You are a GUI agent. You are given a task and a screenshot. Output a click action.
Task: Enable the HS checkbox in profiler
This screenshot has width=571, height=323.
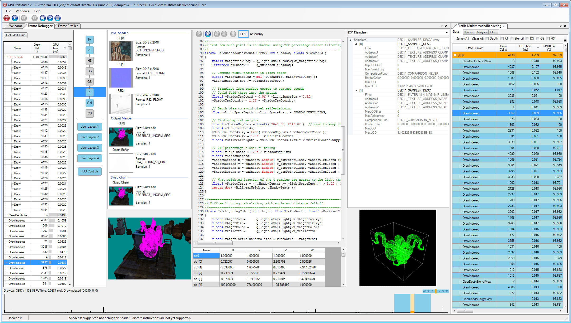548,39
